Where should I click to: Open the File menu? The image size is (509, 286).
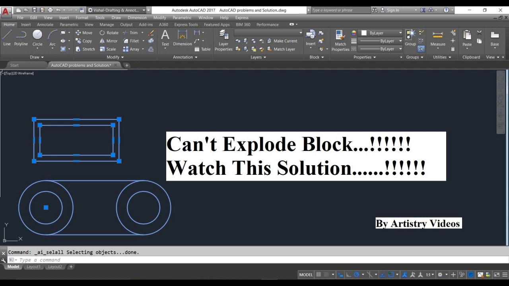coord(20,17)
